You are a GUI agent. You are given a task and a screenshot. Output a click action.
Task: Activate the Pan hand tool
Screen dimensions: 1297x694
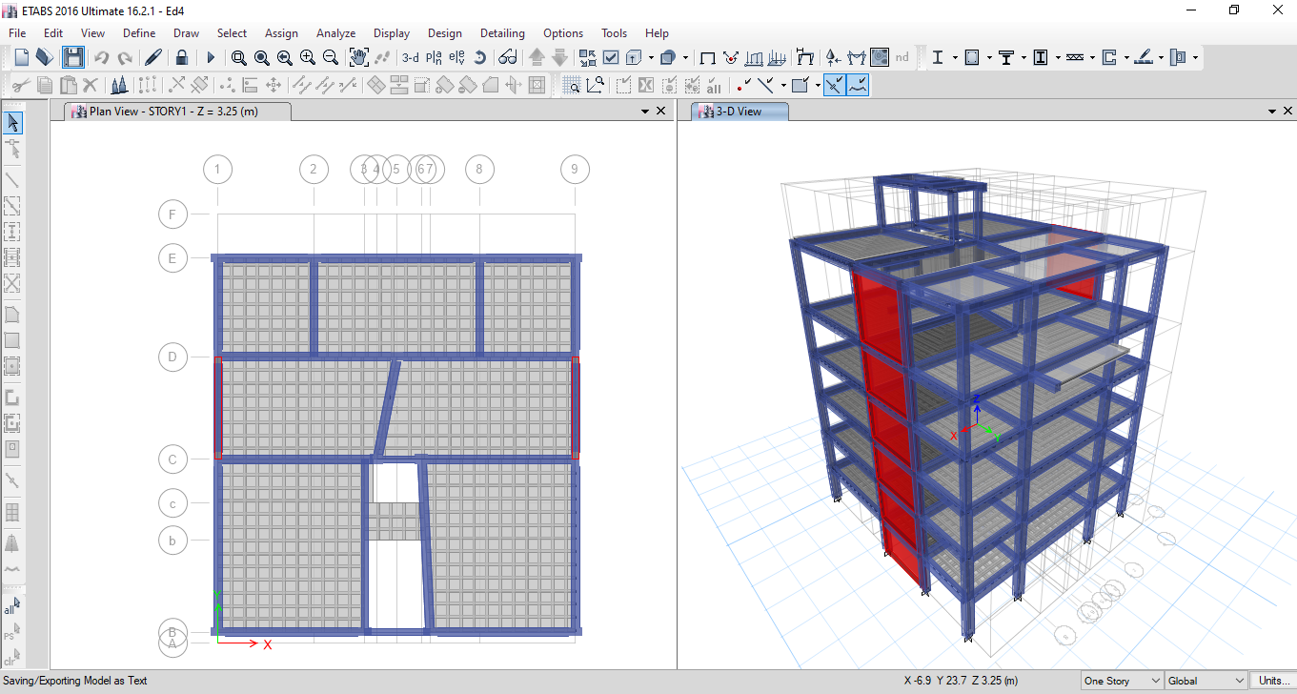359,57
